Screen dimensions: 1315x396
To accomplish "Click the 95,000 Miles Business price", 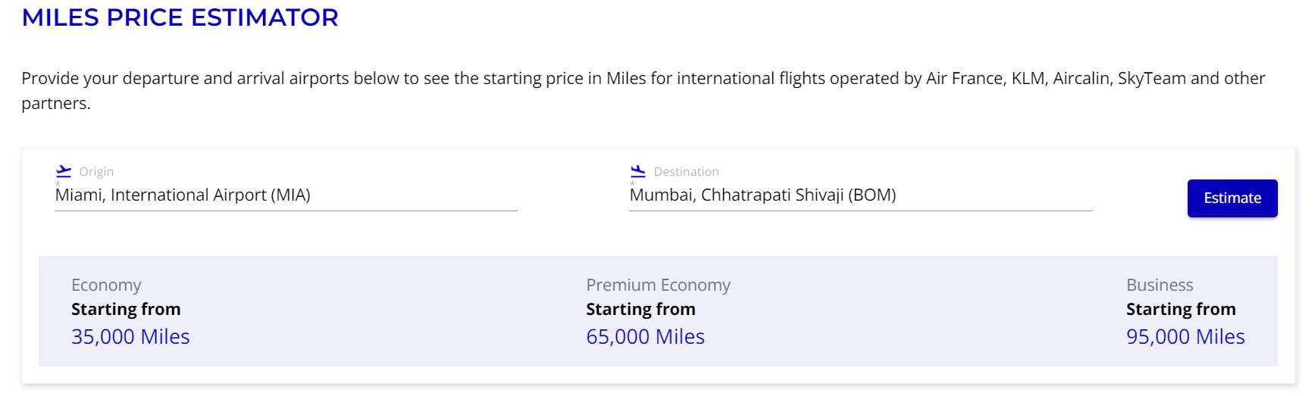I will (x=1185, y=337).
